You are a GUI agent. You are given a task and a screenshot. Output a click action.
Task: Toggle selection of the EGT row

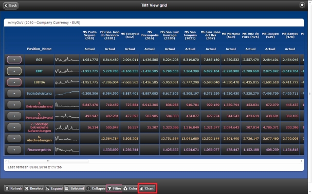(x=14, y=60)
